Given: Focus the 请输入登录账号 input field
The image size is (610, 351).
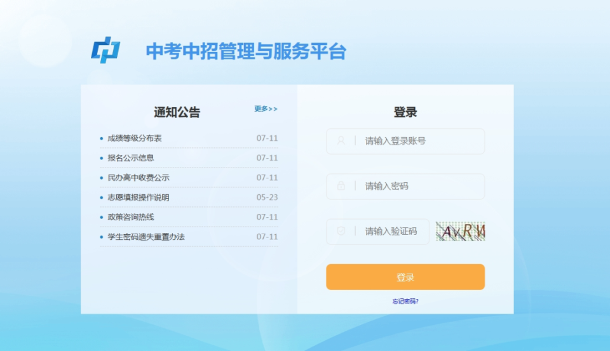Looking at the screenshot, I should [x=405, y=141].
